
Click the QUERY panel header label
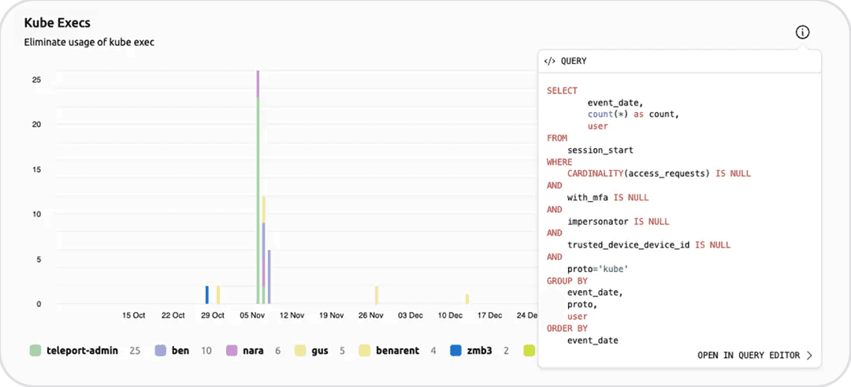[573, 61]
